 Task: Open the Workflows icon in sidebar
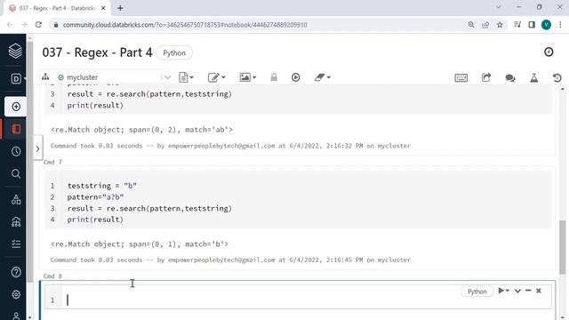(x=16, y=244)
